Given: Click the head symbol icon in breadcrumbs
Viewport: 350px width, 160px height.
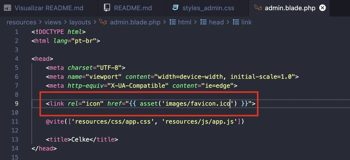Looking at the screenshot, I should [203, 22].
